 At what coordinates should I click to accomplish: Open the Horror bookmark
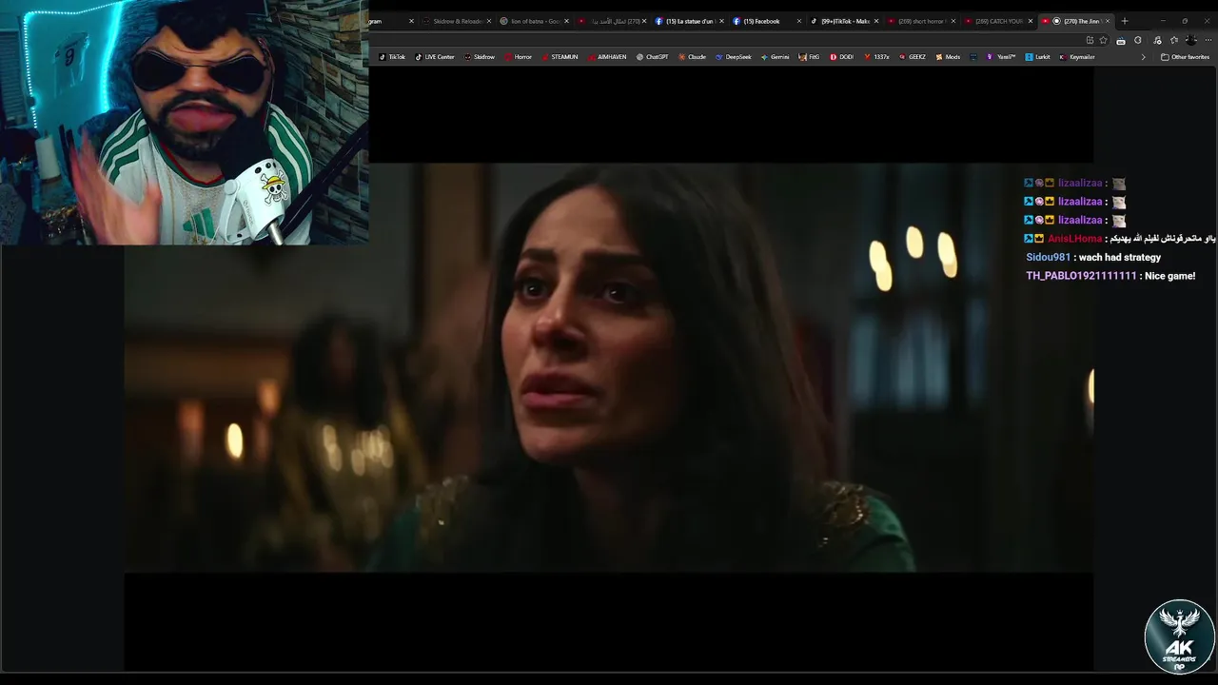519,57
